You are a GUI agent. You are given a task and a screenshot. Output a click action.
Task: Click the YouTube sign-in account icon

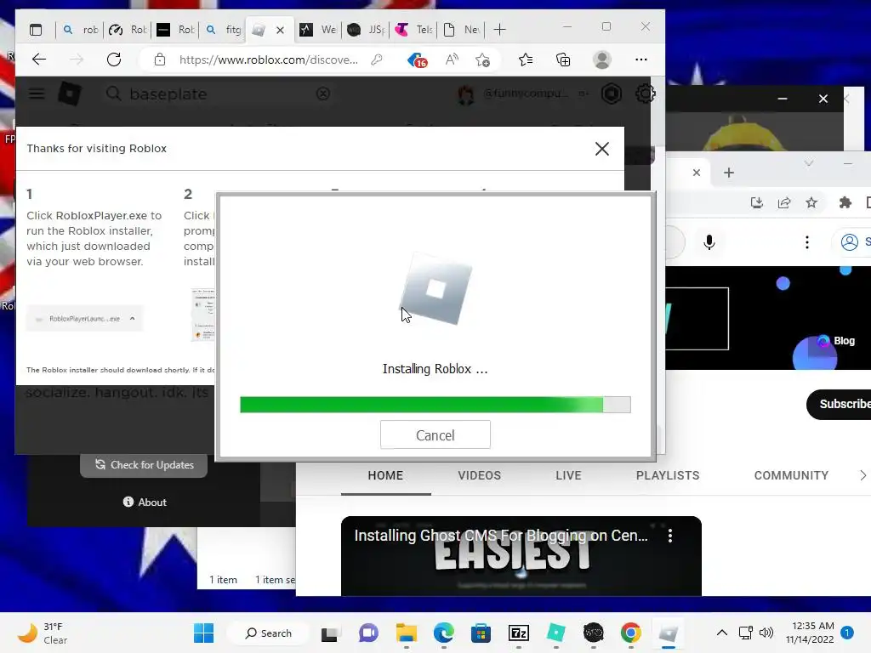pyautogui.click(x=850, y=242)
